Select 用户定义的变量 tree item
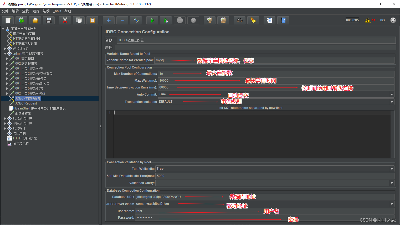Image resolution: width=400 pixels, height=225 pixels. [x=24, y=34]
